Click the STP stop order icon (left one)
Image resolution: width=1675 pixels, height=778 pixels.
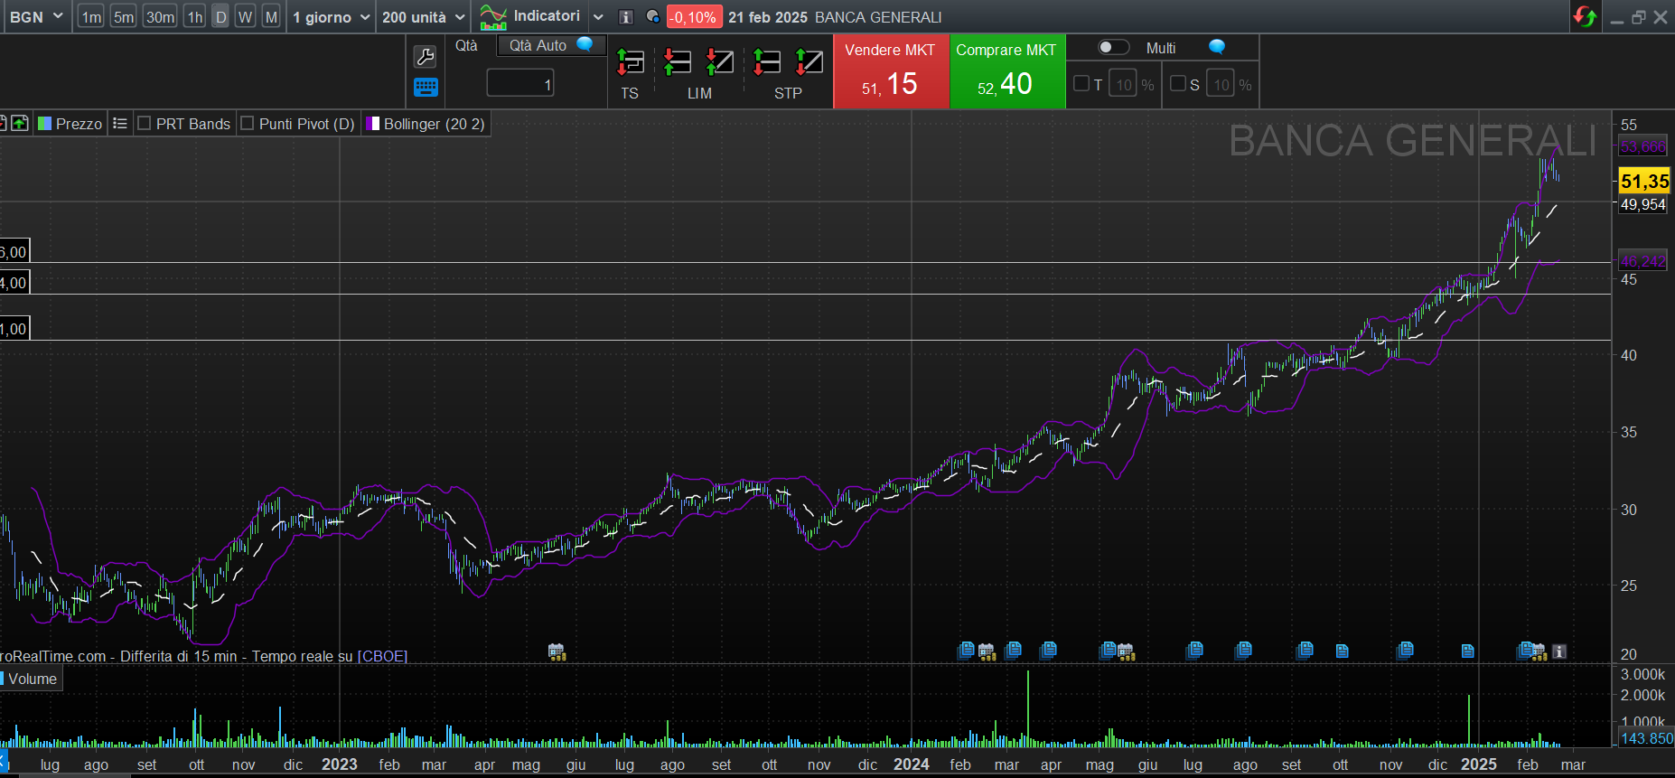[x=767, y=62]
